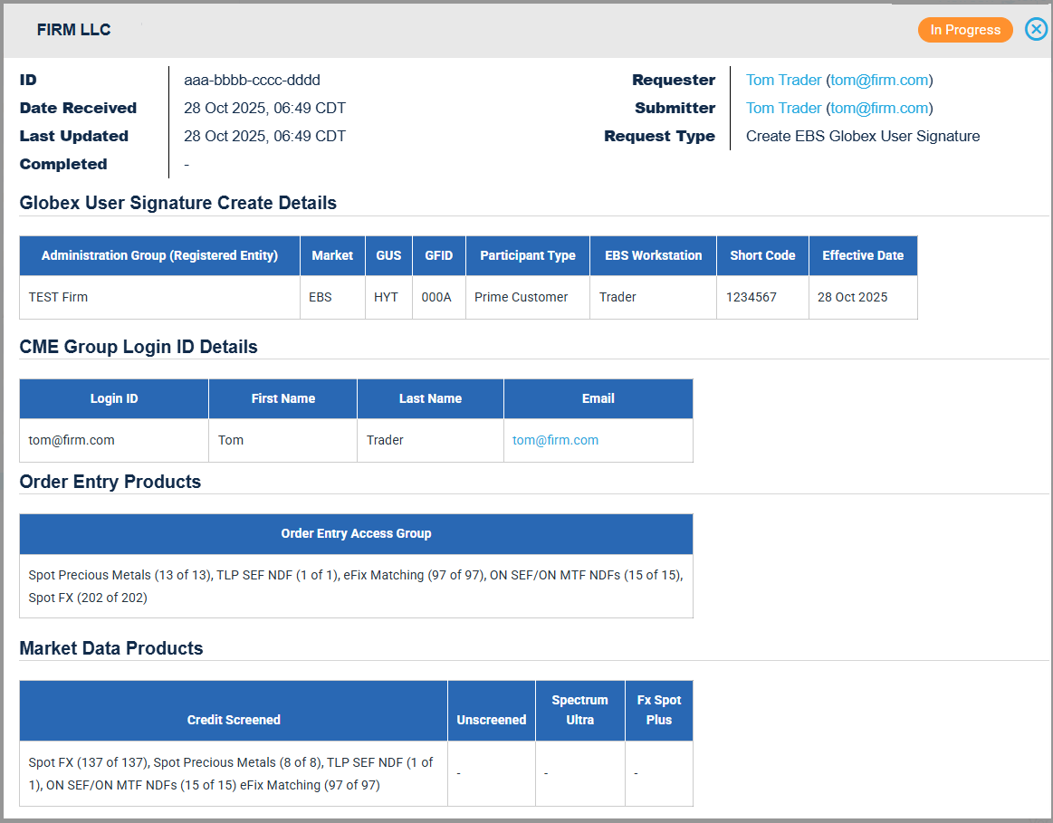
Task: Click the In Progress status badge
Action: [x=964, y=30]
